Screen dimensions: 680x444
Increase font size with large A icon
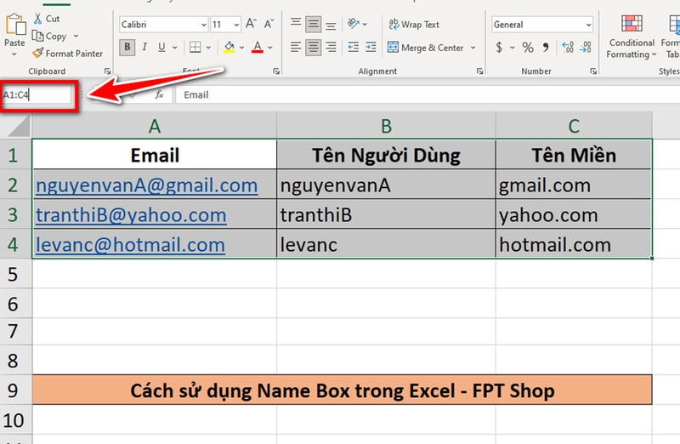tap(251, 24)
